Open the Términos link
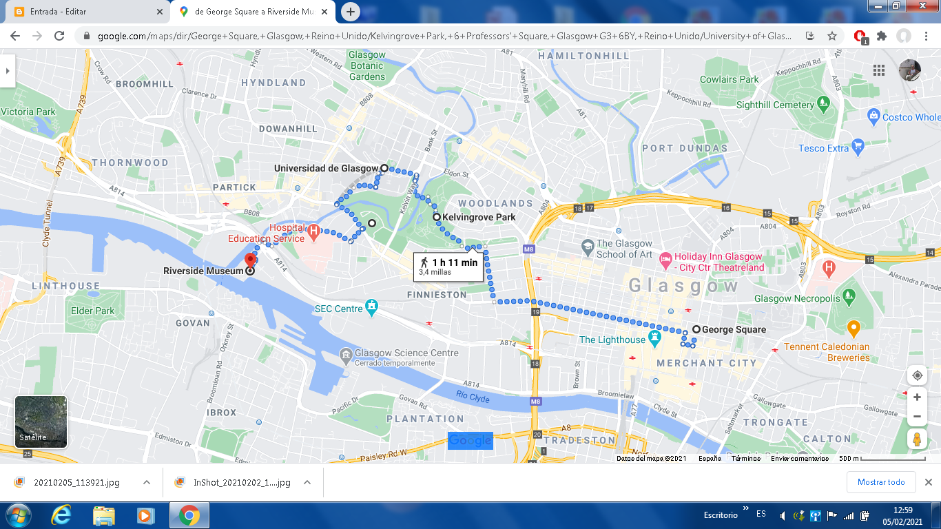941x529 pixels. (x=746, y=458)
